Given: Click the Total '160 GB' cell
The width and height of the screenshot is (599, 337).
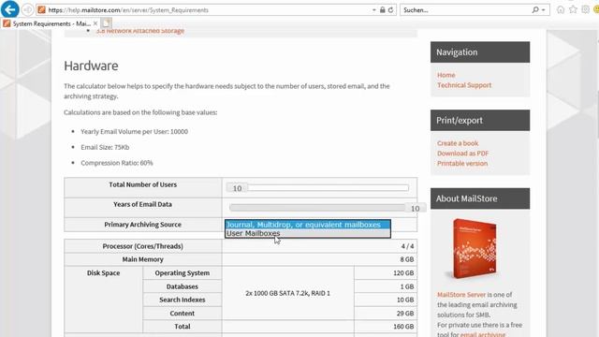Looking at the screenshot, I should click(x=386, y=327).
